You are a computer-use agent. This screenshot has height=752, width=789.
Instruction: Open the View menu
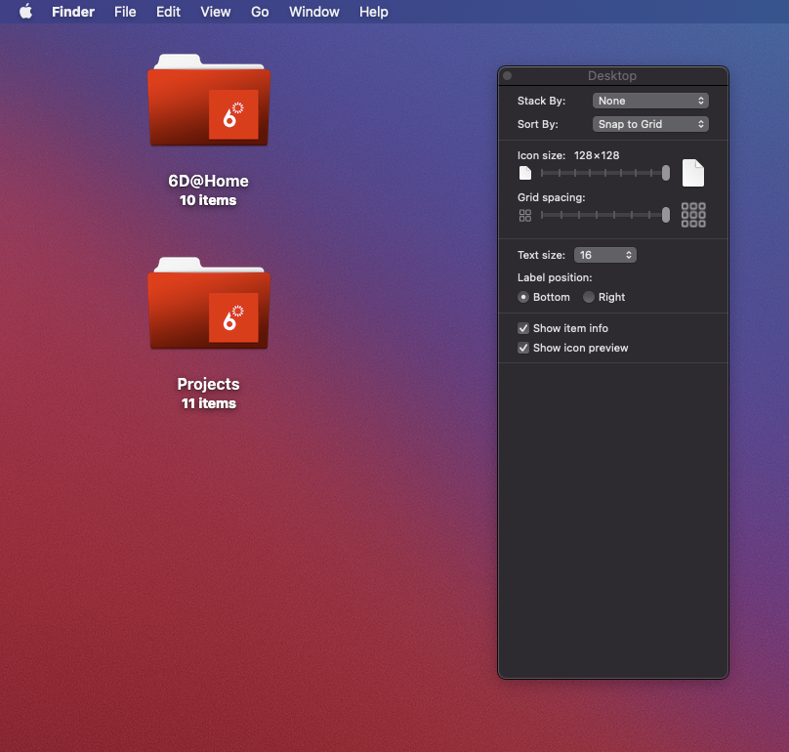tap(216, 12)
